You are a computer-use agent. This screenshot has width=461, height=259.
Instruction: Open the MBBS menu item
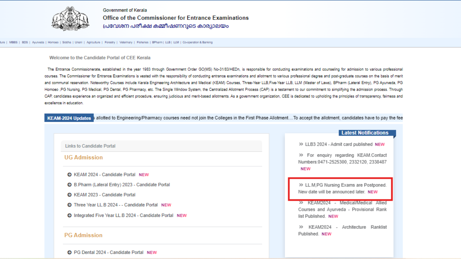tap(13, 42)
